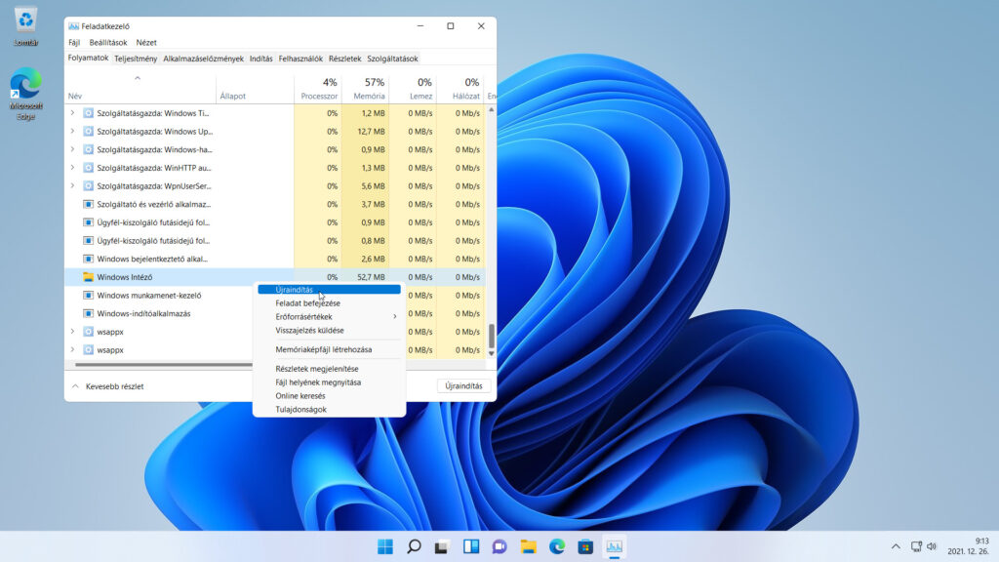Expand Szolgáltatásgazda: Windows Ti... row

point(72,113)
